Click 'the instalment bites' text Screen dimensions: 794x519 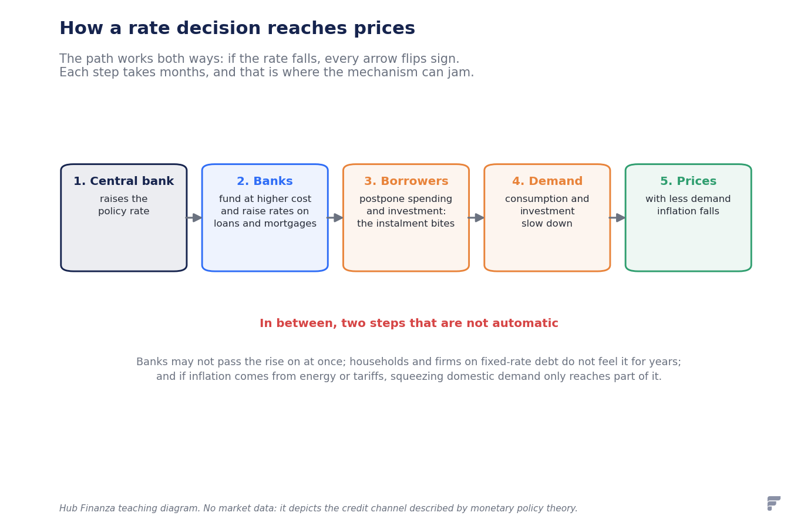(x=406, y=224)
